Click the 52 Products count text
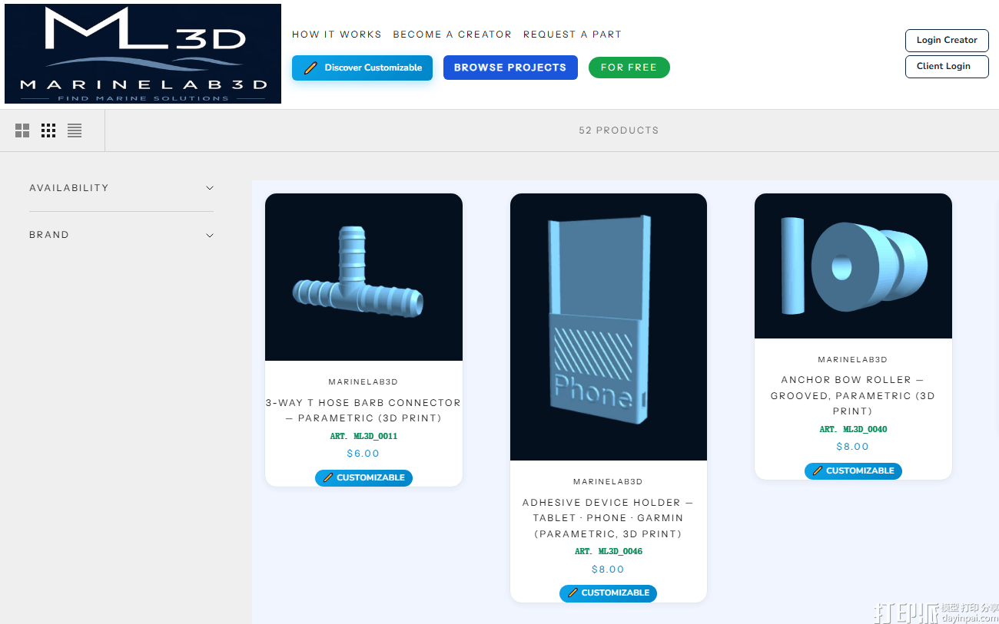Viewport: 999px width, 624px height. (619, 130)
